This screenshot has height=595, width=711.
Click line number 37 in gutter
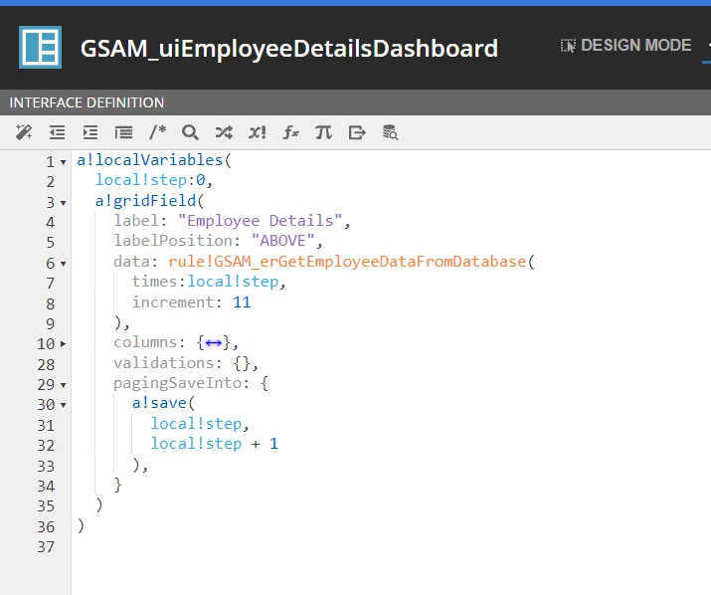tap(46, 547)
